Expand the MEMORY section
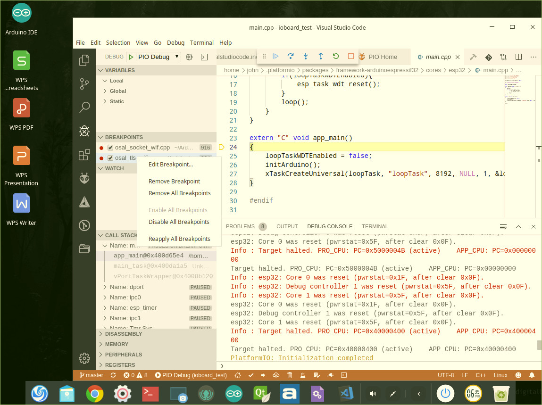Viewport: 542px width, 405px height. (x=156, y=344)
